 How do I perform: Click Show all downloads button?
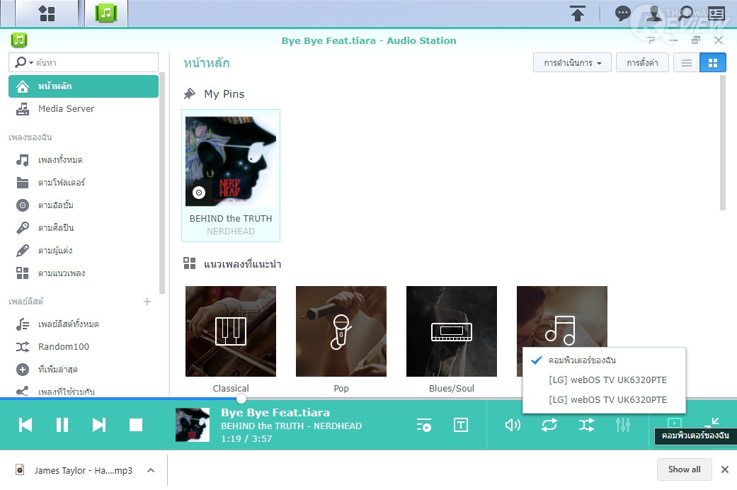pyautogui.click(x=684, y=469)
